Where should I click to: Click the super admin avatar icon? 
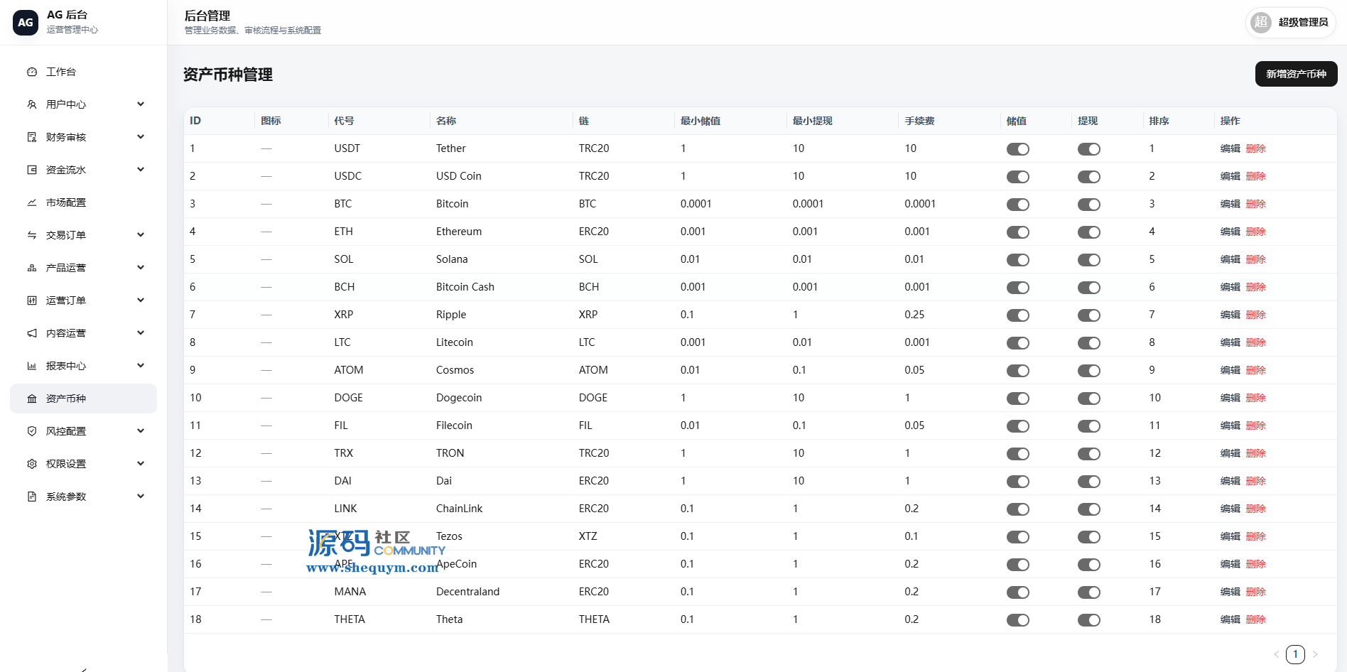[1261, 22]
